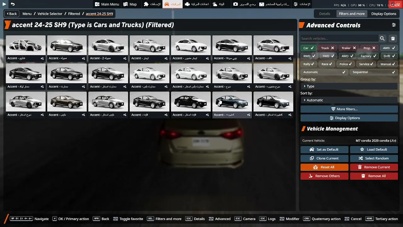The image size is (403, 227).
Task: Toggle the Rally filter chip
Action: tap(309, 64)
